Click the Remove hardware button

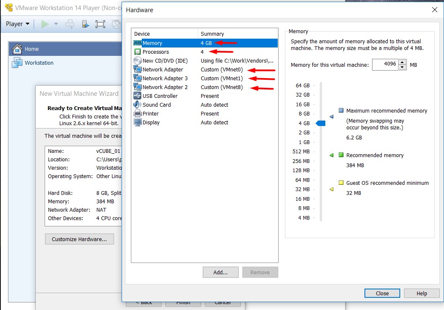(x=260, y=272)
